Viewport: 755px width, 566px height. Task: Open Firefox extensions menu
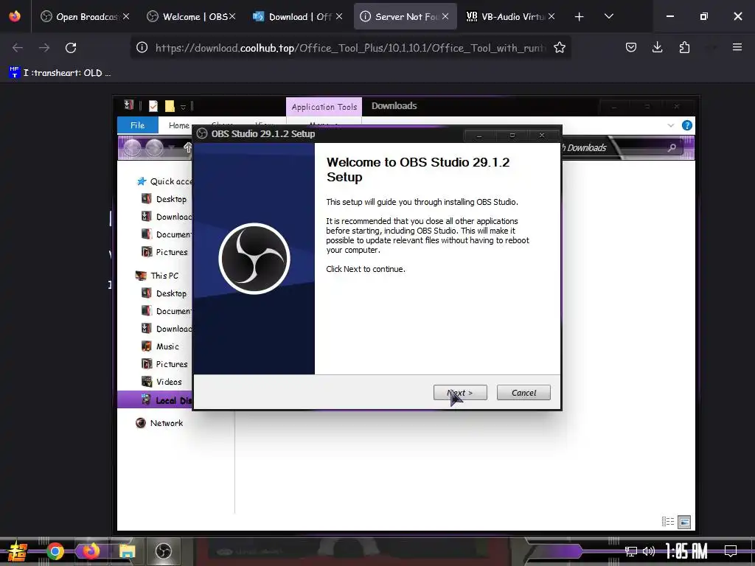click(684, 47)
